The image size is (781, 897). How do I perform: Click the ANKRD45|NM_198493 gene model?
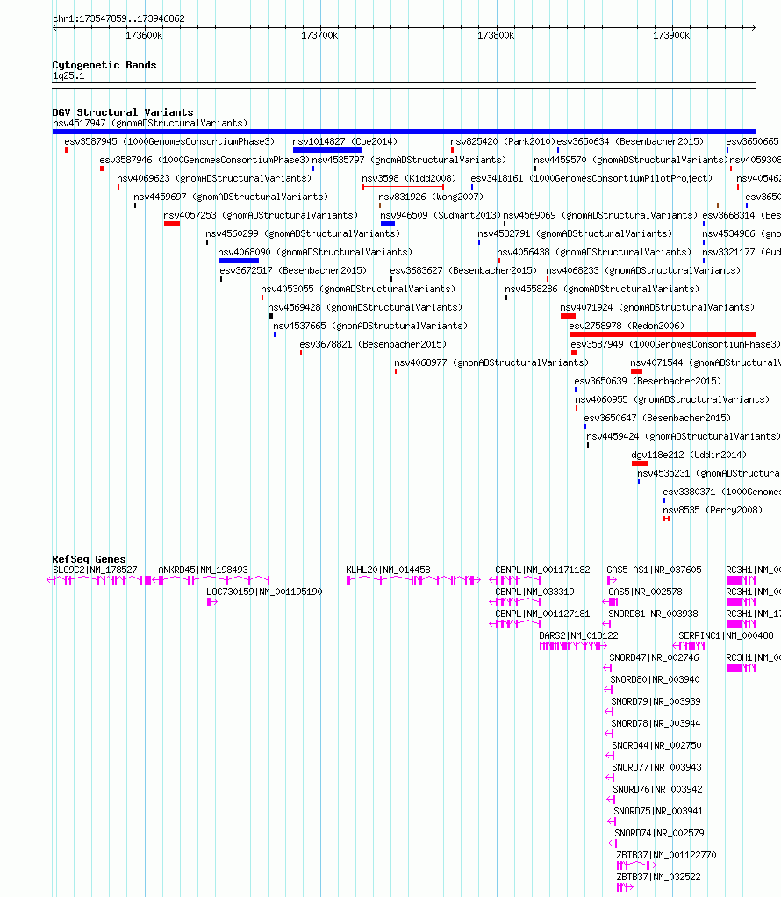211,580
